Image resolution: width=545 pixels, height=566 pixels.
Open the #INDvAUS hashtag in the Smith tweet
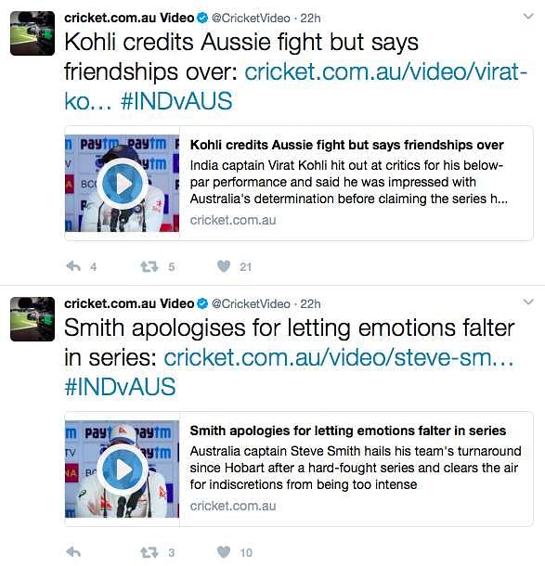[x=120, y=387]
